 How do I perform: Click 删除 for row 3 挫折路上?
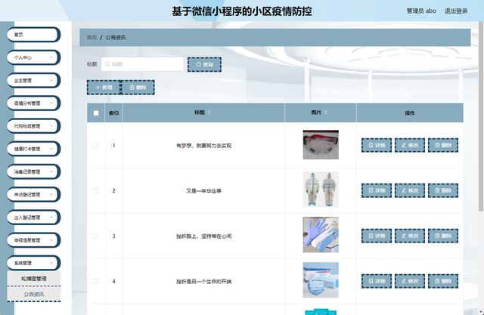point(443,236)
